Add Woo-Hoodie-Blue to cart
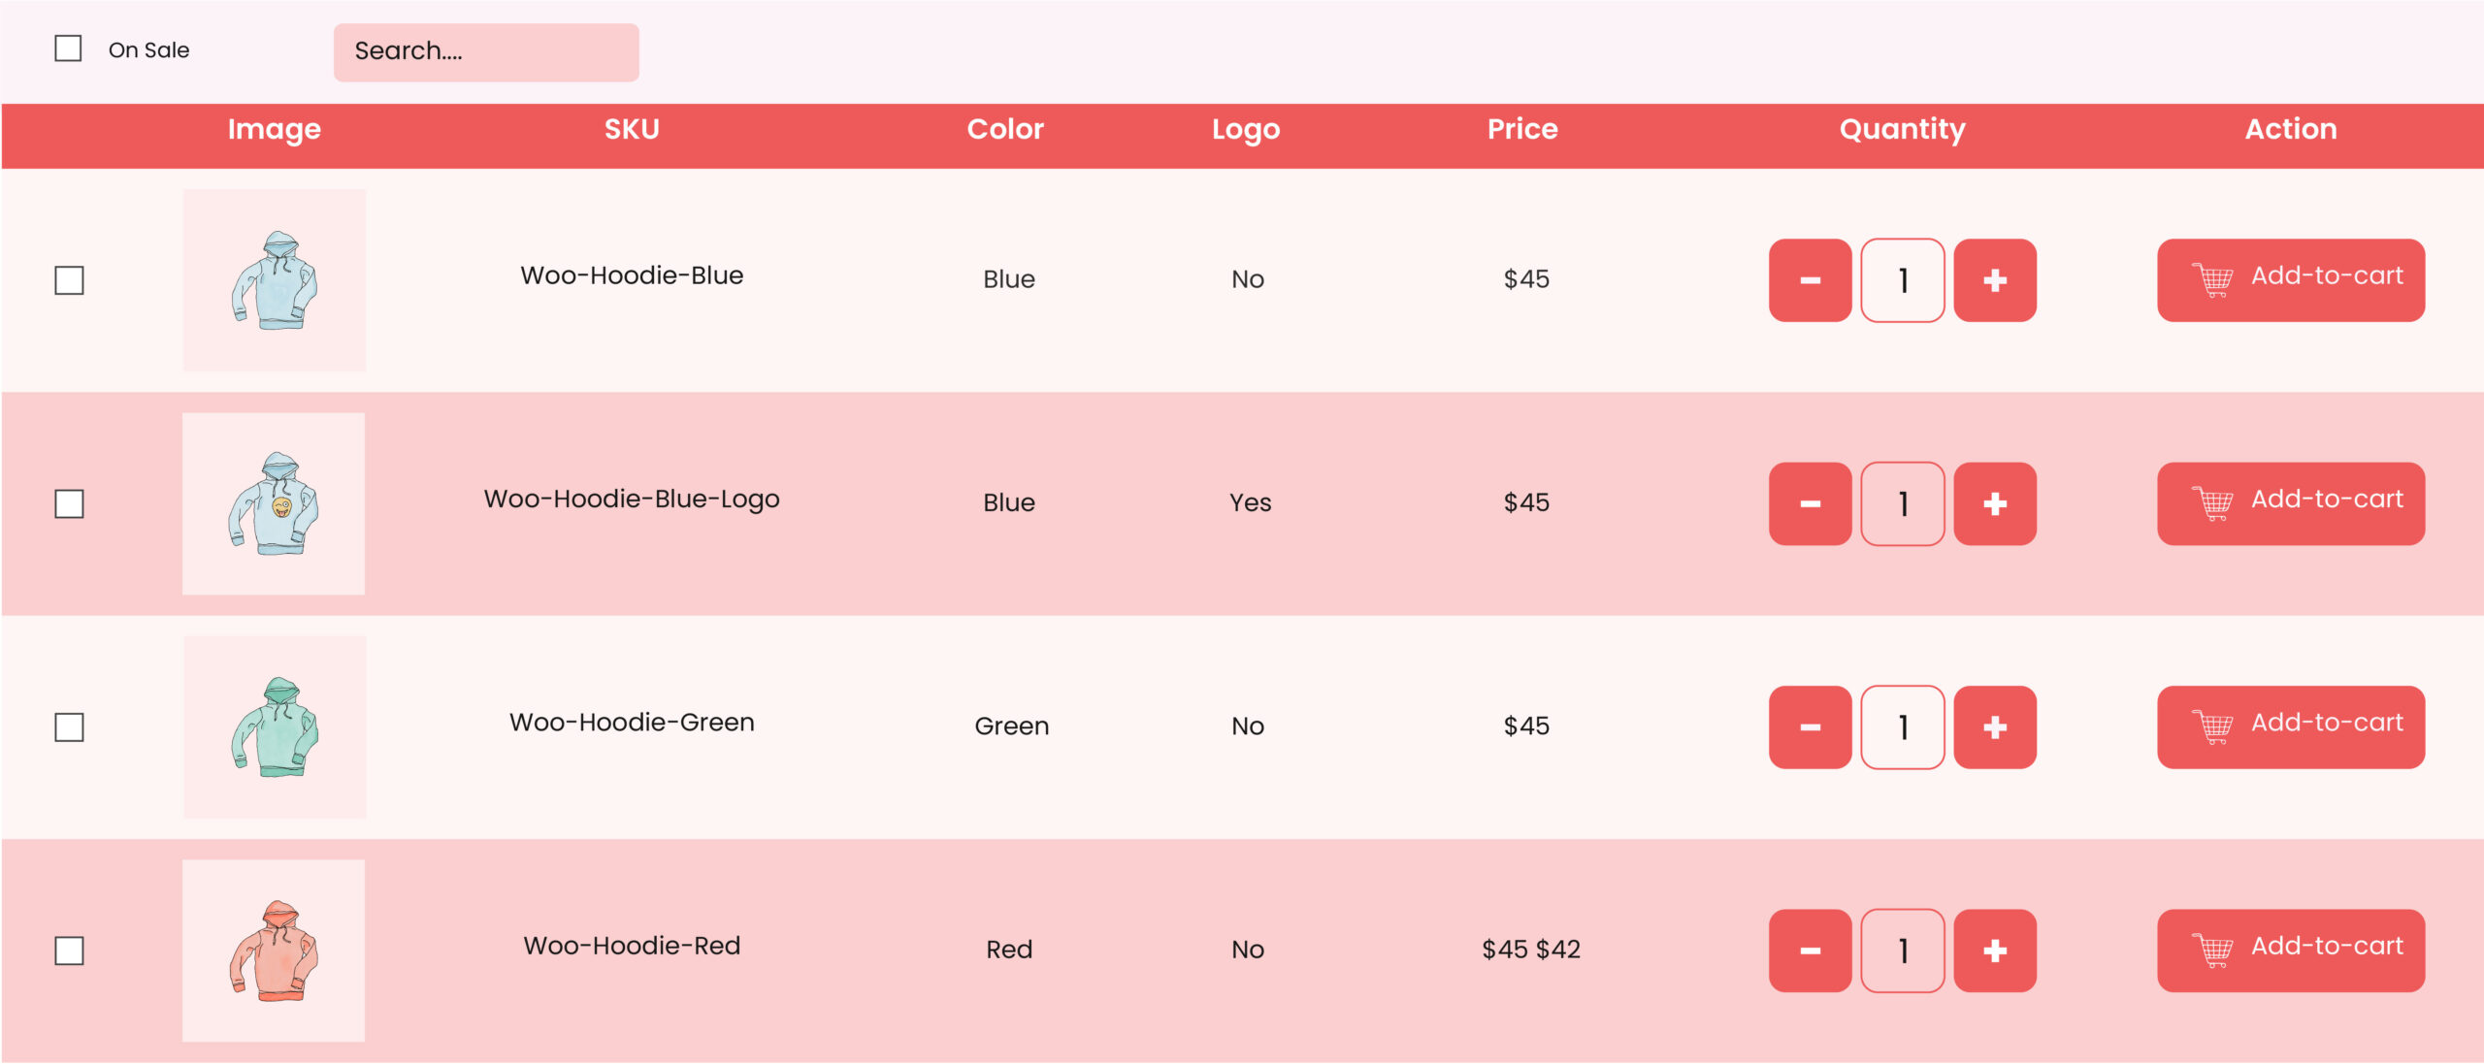This screenshot has width=2484, height=1064. (x=2291, y=280)
